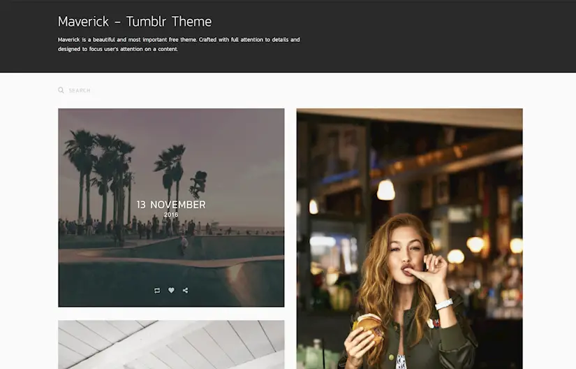Like the 13 November post with heart icon
The width and height of the screenshot is (576, 369).
pyautogui.click(x=171, y=290)
